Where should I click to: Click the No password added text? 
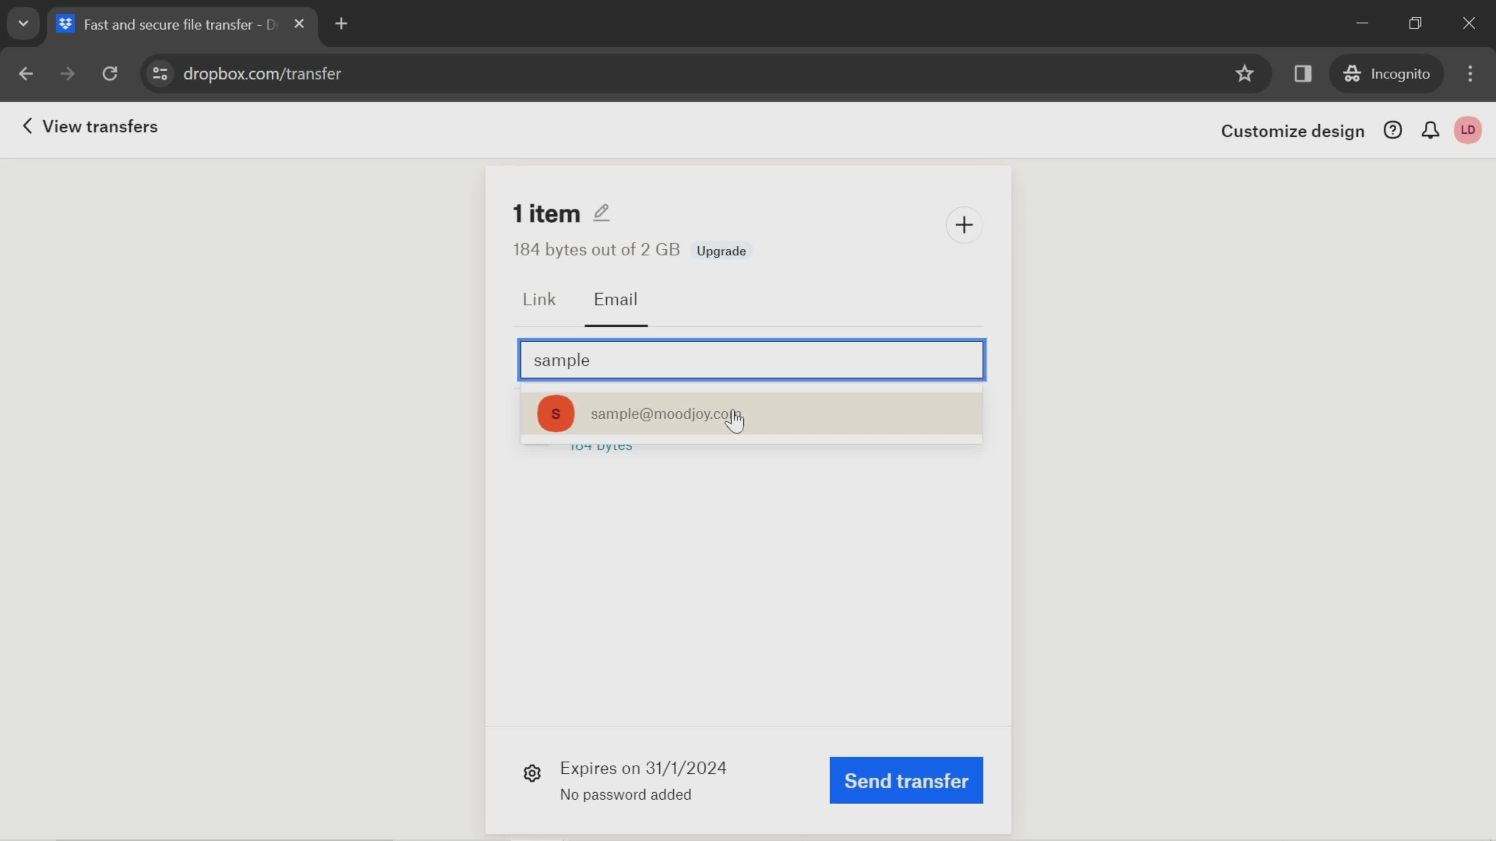(x=625, y=795)
